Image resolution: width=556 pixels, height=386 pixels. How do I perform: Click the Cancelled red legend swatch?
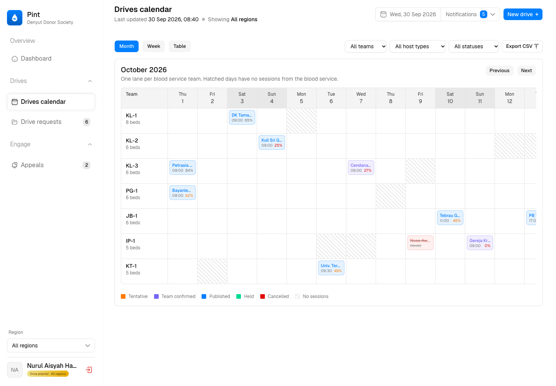(x=263, y=296)
